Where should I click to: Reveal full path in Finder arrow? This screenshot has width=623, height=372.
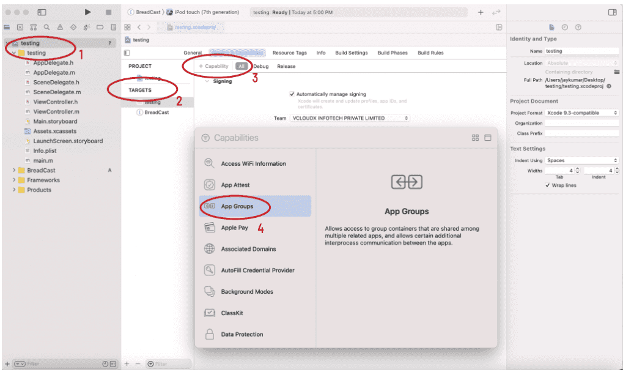(609, 86)
